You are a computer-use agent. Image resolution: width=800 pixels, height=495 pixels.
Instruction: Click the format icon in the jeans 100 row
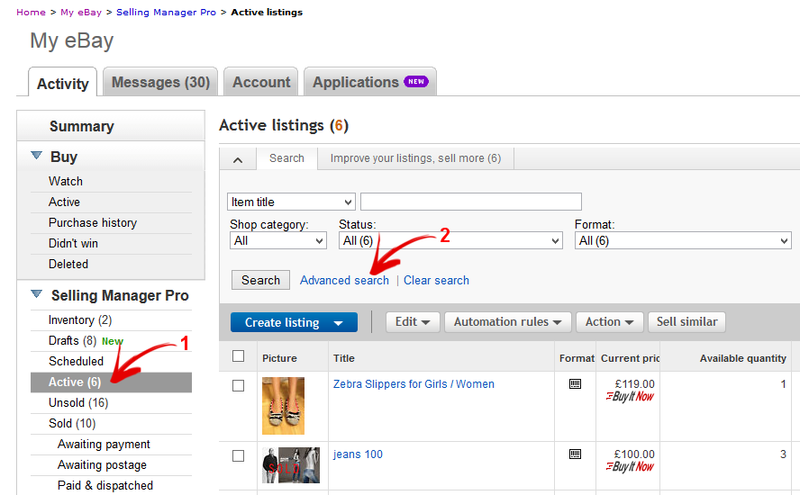tap(576, 454)
